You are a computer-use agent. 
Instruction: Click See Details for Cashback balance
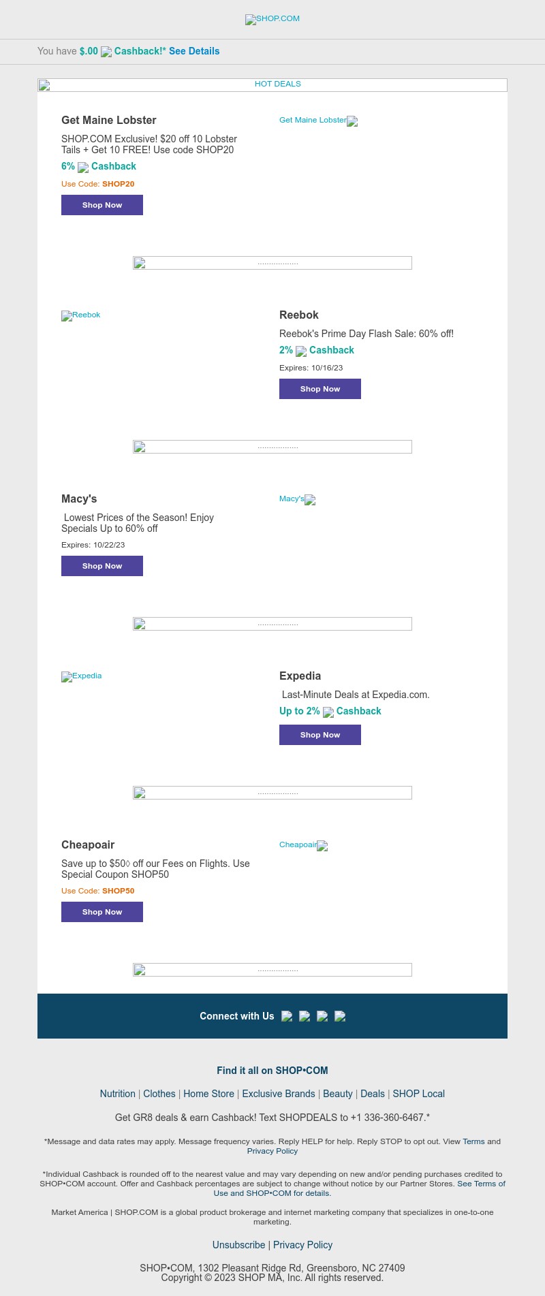pyautogui.click(x=194, y=51)
